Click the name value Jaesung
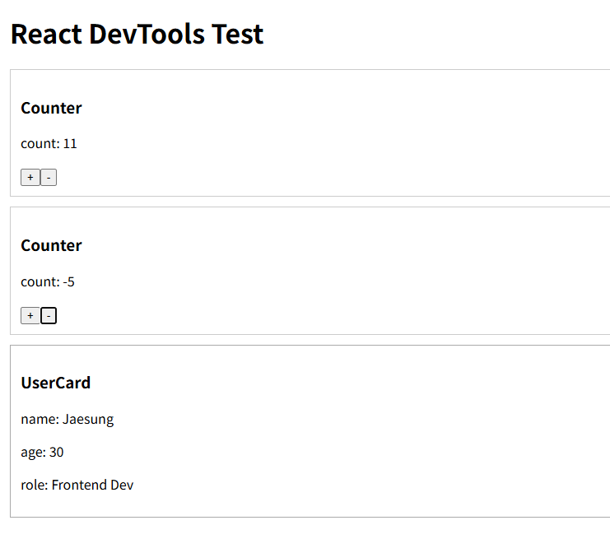The image size is (610, 539). coord(88,420)
